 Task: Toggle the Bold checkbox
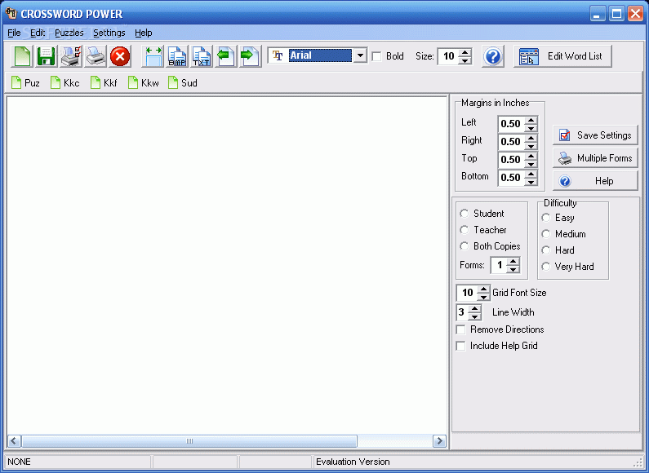(376, 56)
